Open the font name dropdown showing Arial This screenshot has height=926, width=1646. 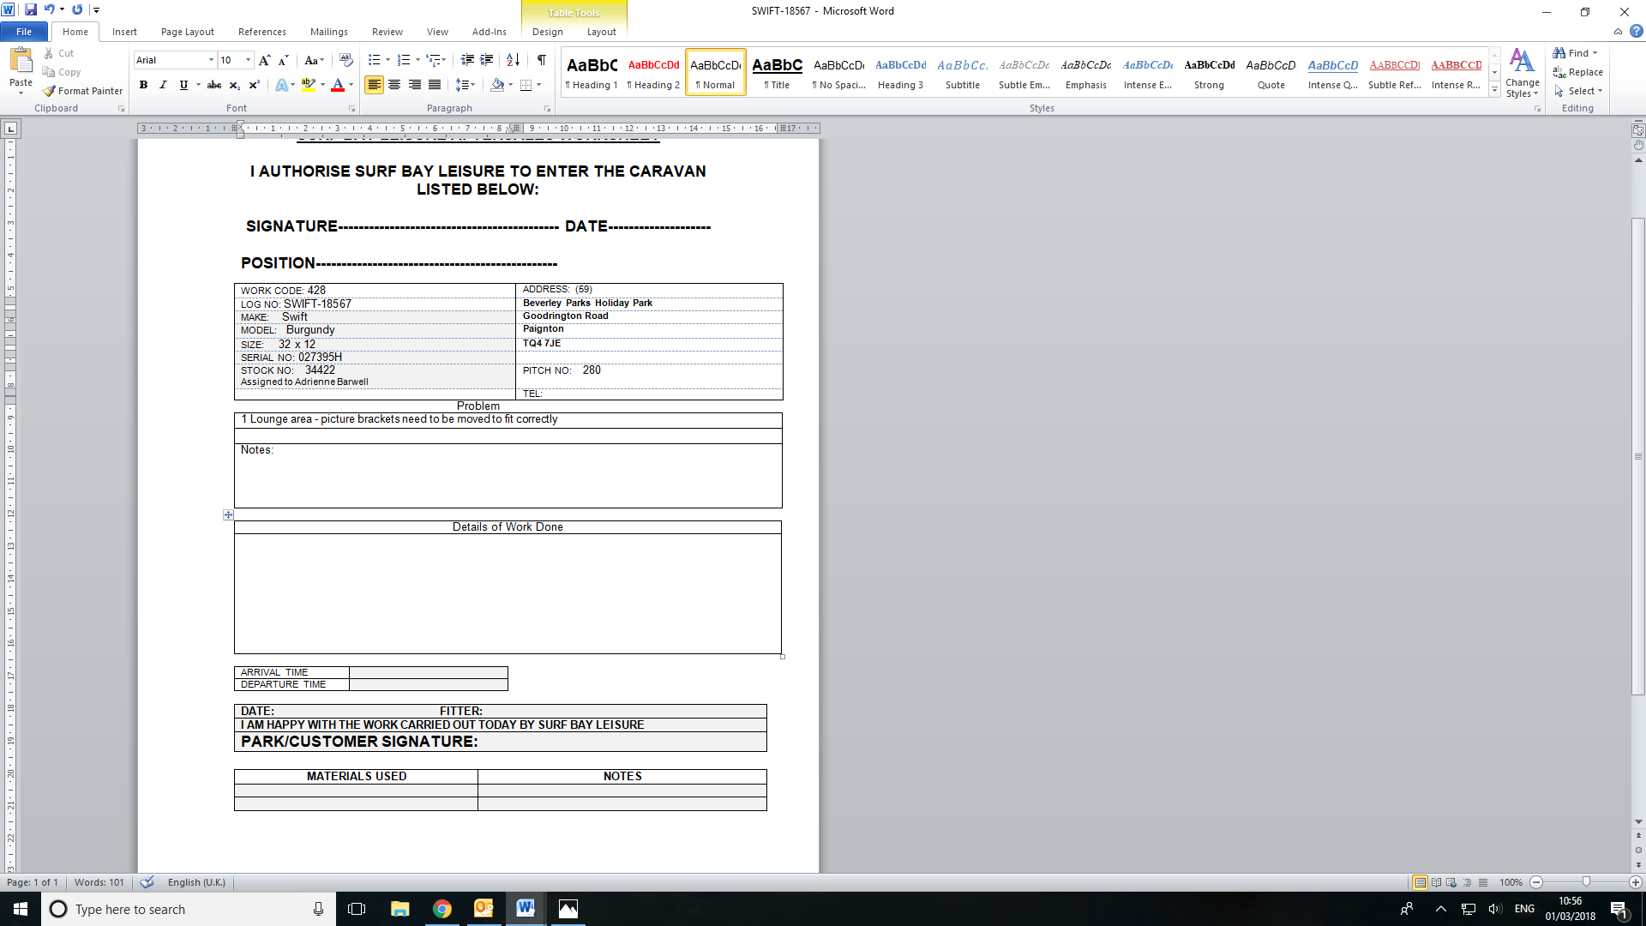pos(211,60)
